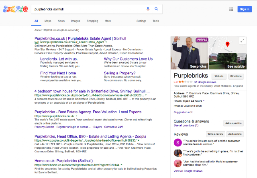
Task: Open 'Find Your Next Home' sitelink
Action: pyautogui.click(x=58, y=73)
